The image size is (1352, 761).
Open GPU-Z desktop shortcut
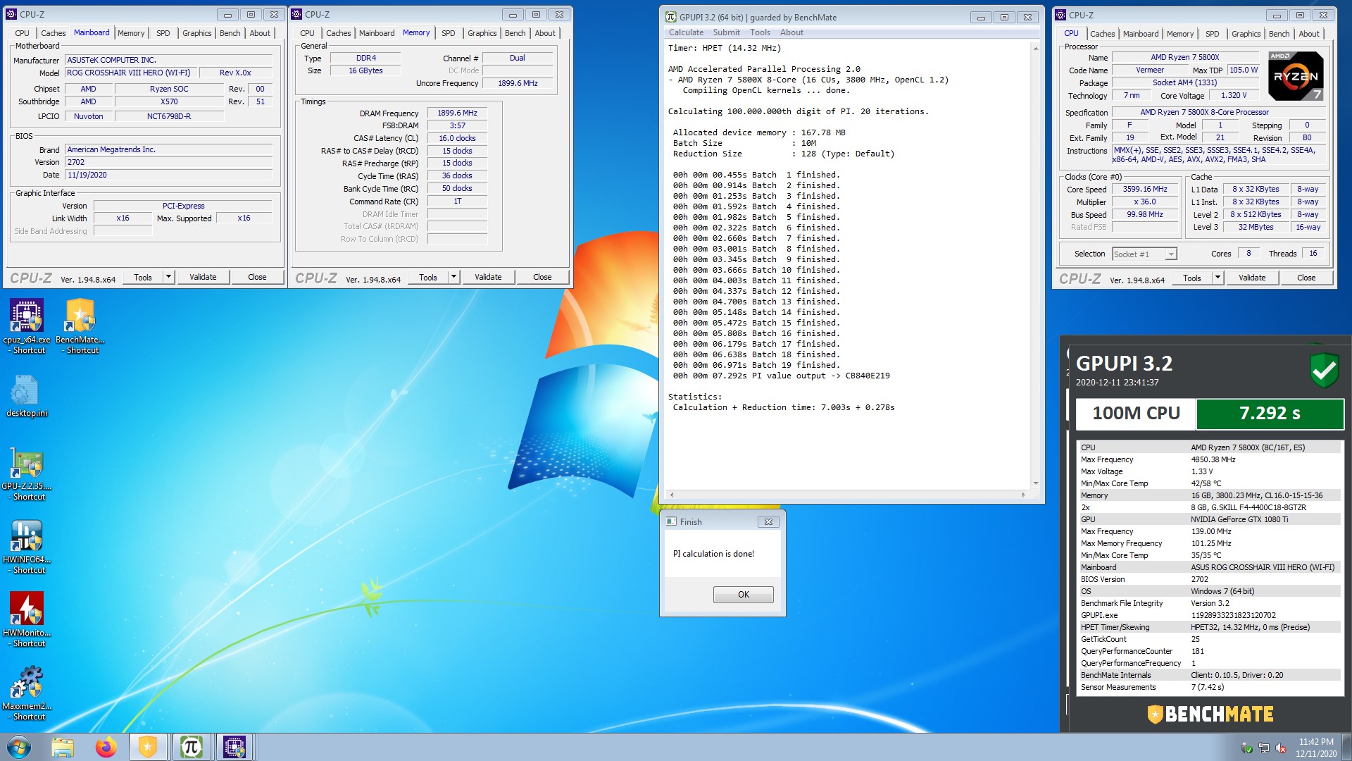click(27, 474)
